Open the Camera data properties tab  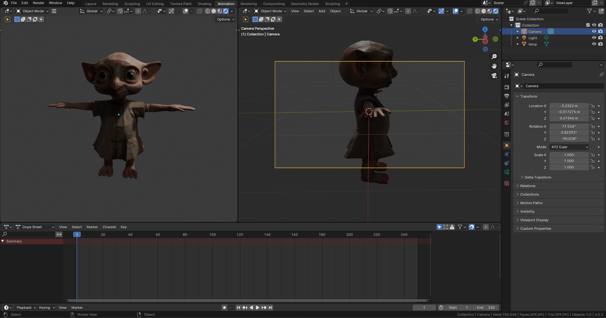point(507,172)
